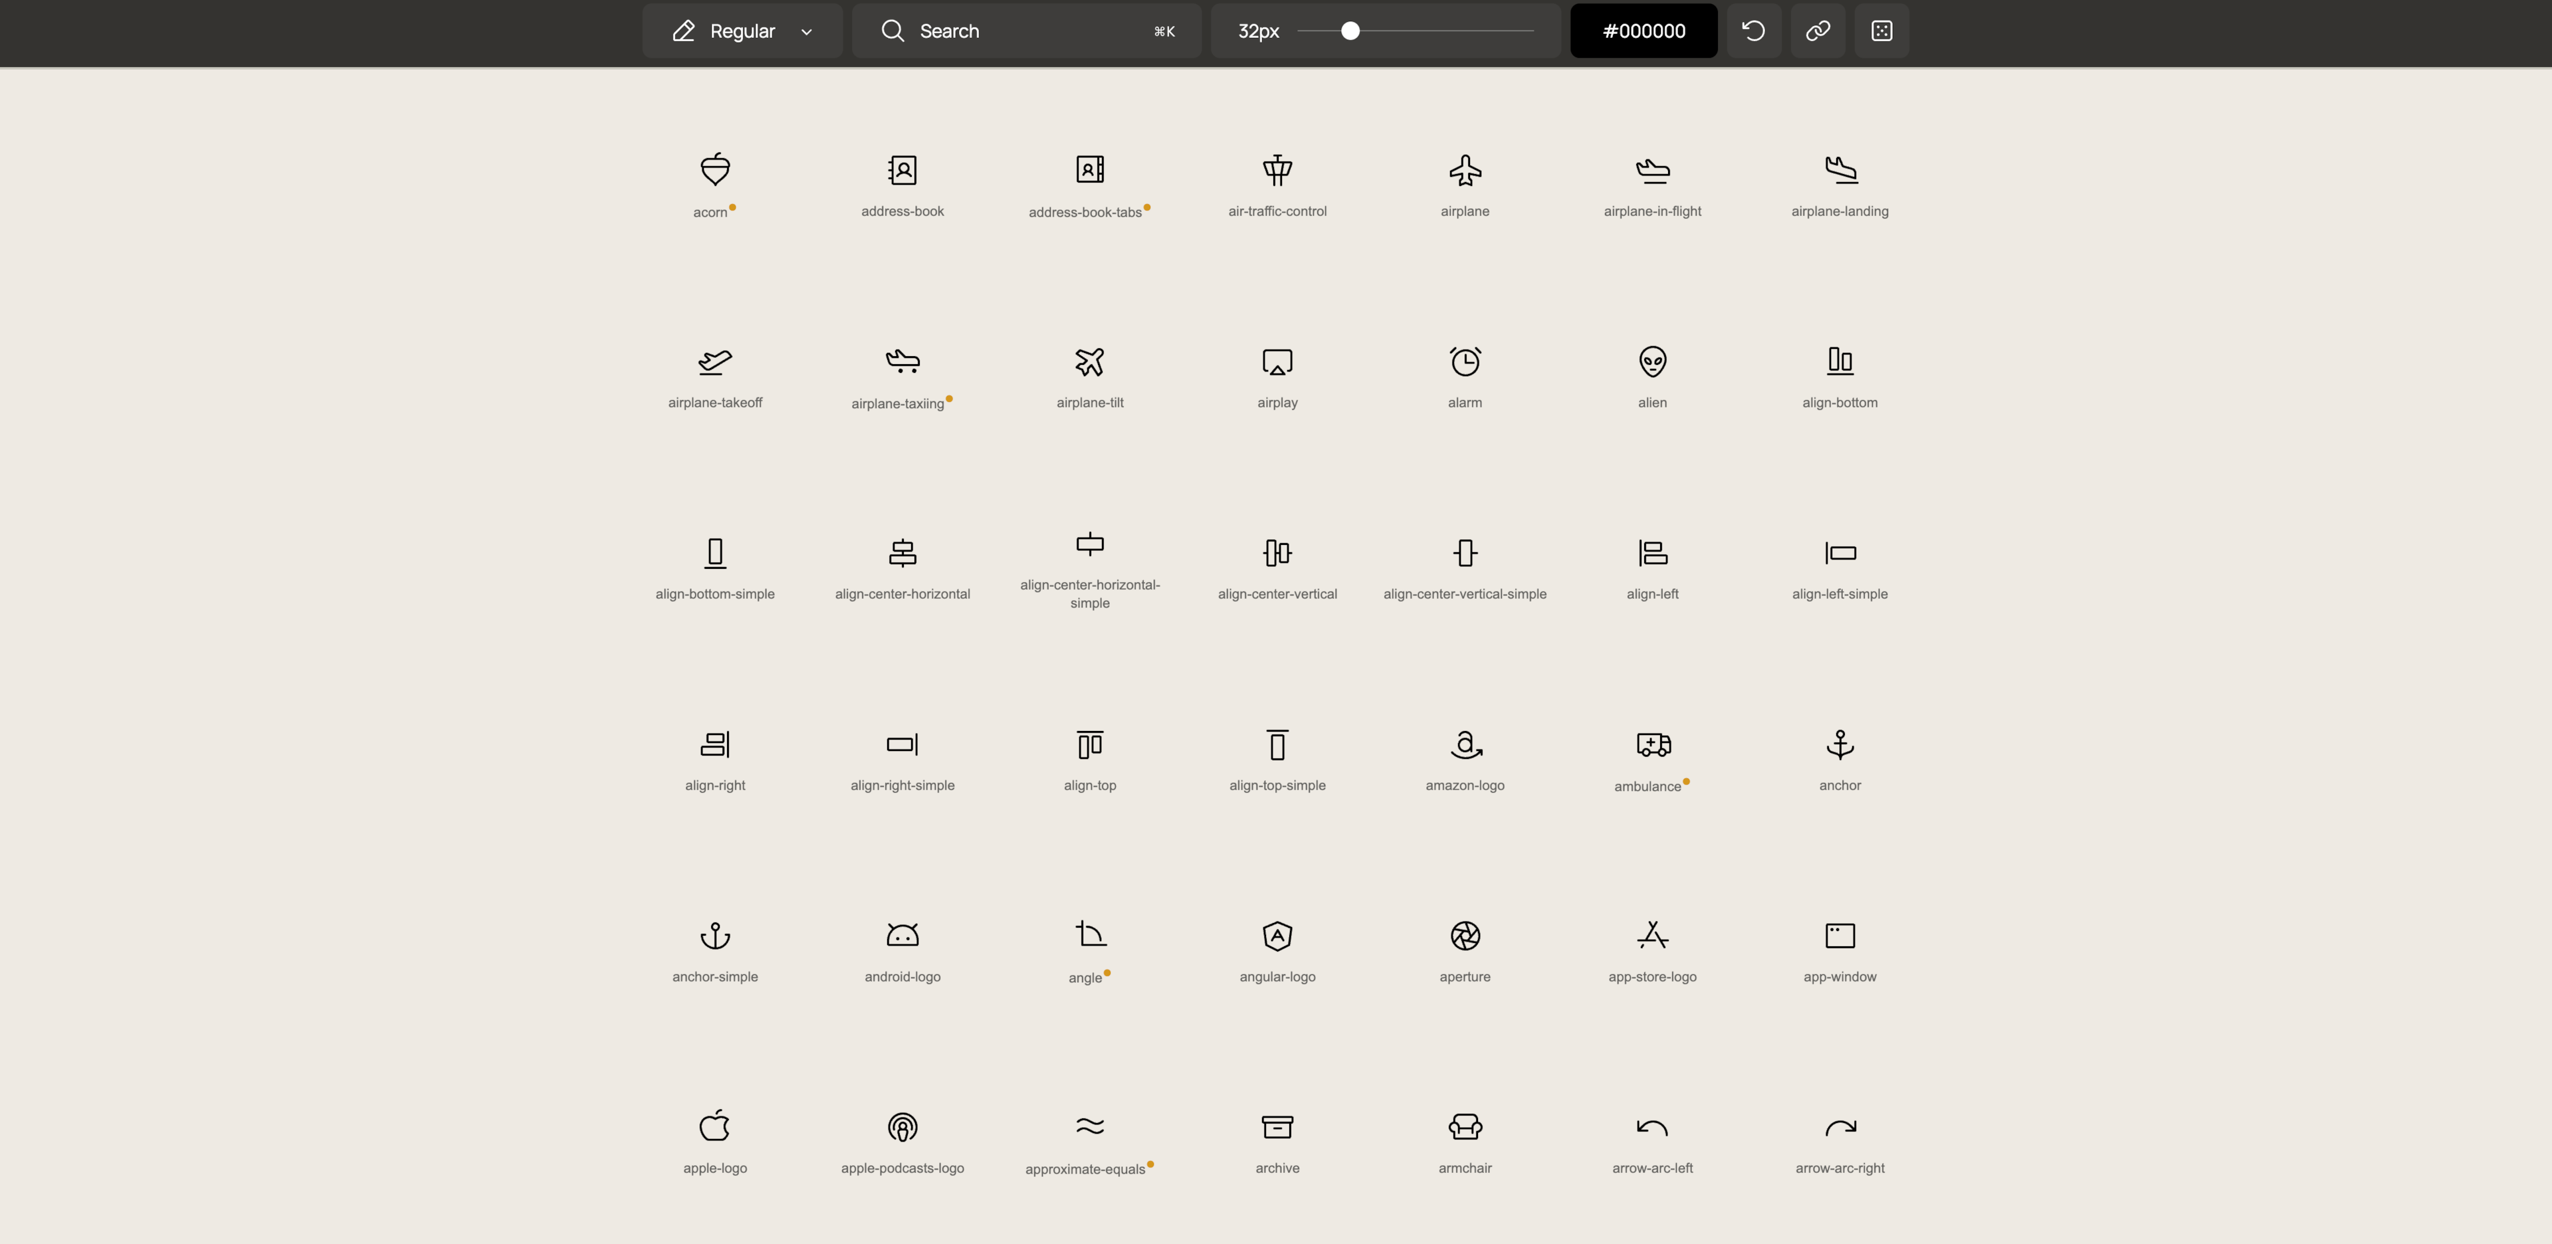2552x1244 pixels.
Task: Click the align-center-vertical icon
Action: point(1277,553)
